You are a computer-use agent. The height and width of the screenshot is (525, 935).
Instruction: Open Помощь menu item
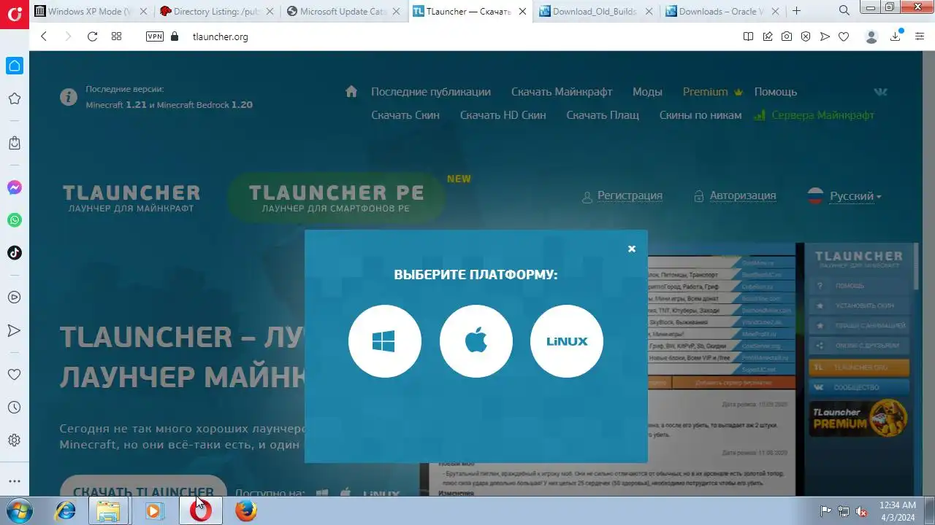[x=776, y=92]
